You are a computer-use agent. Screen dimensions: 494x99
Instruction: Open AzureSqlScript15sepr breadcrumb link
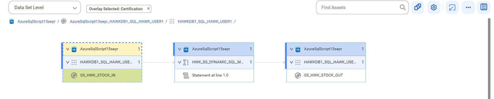36,21
